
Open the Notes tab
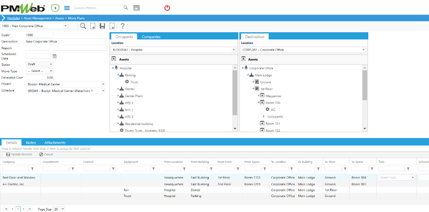coord(31,143)
